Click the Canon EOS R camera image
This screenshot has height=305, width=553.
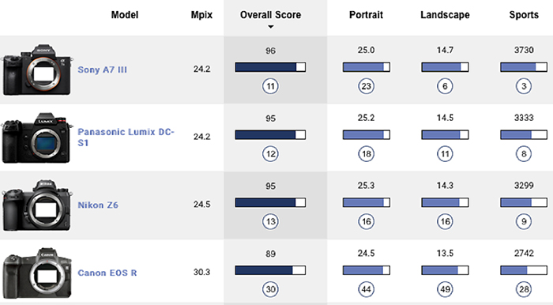37,273
